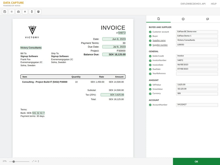220x165 pixels.
Task: Open the Supplier name link
Action: coord(159,40)
